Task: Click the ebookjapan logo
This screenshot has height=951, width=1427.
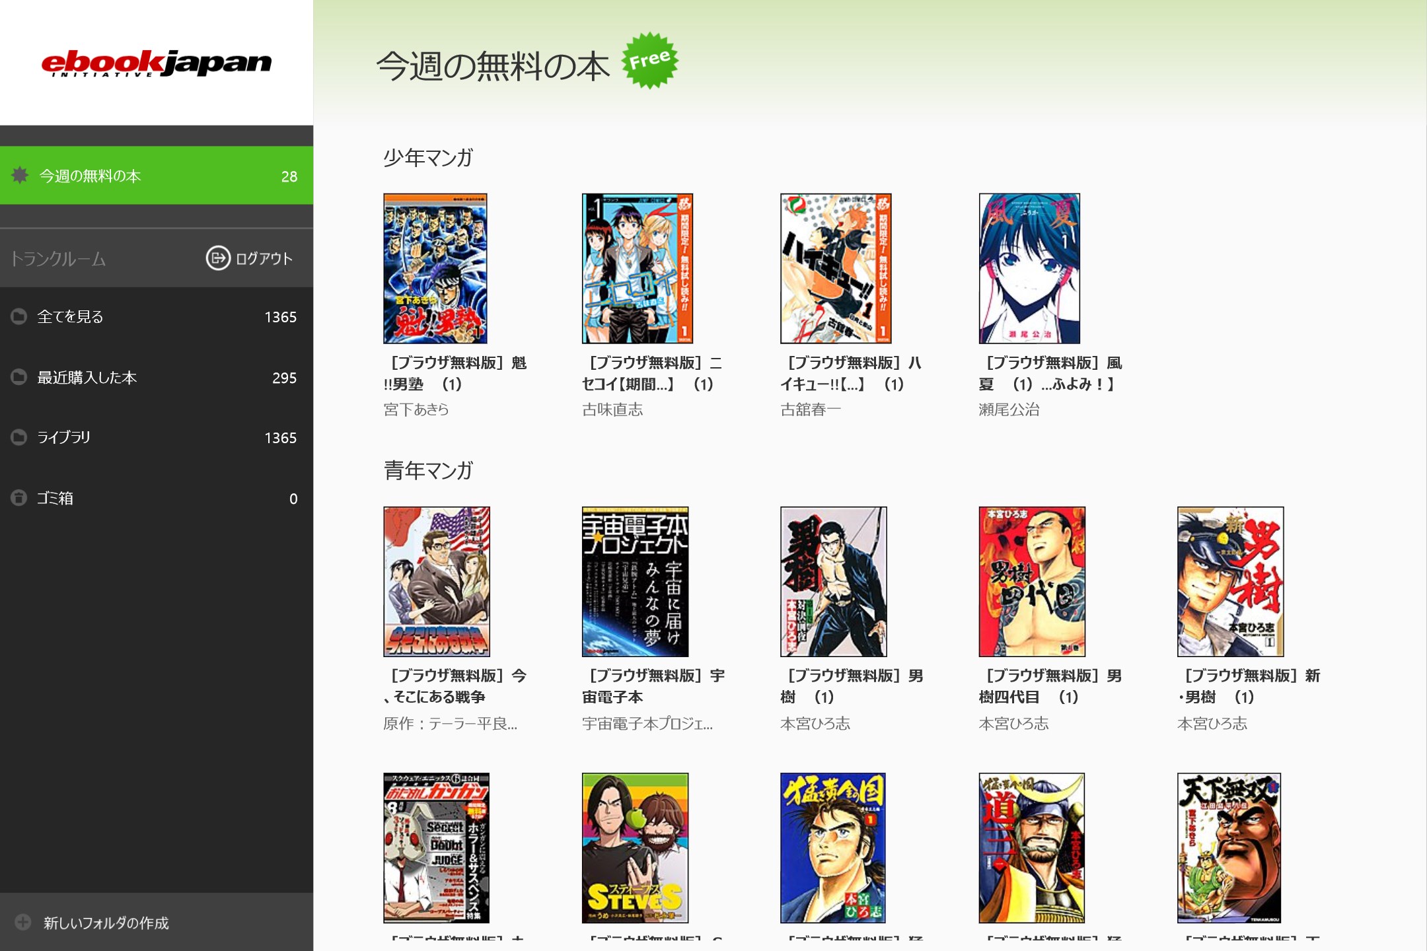Action: click(x=156, y=63)
